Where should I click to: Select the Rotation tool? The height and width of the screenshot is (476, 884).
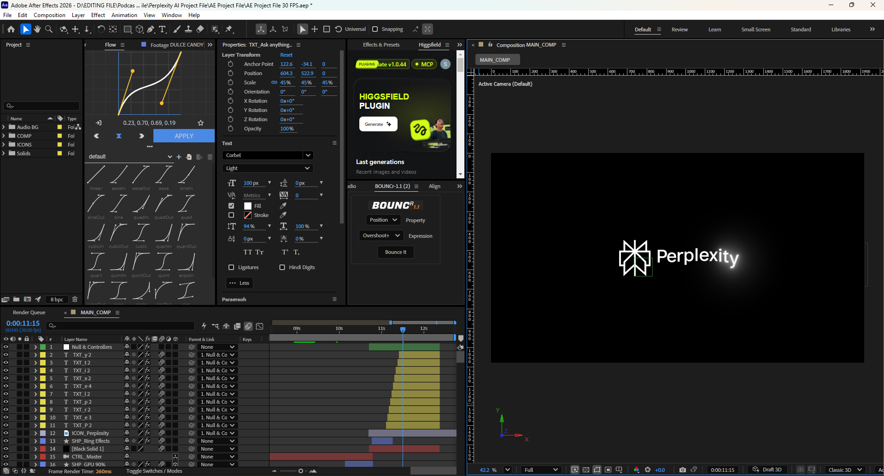pos(101,29)
